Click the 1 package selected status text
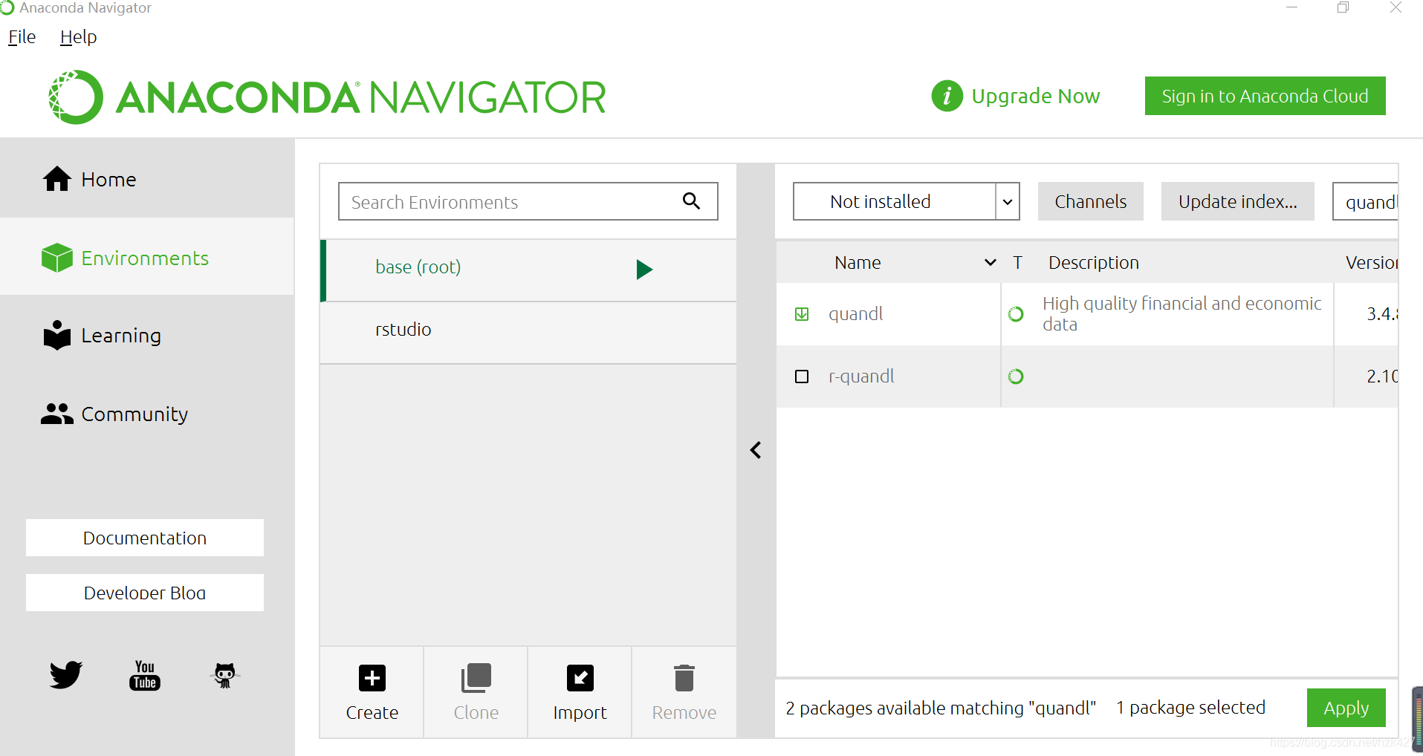The height and width of the screenshot is (756, 1423). click(1190, 708)
